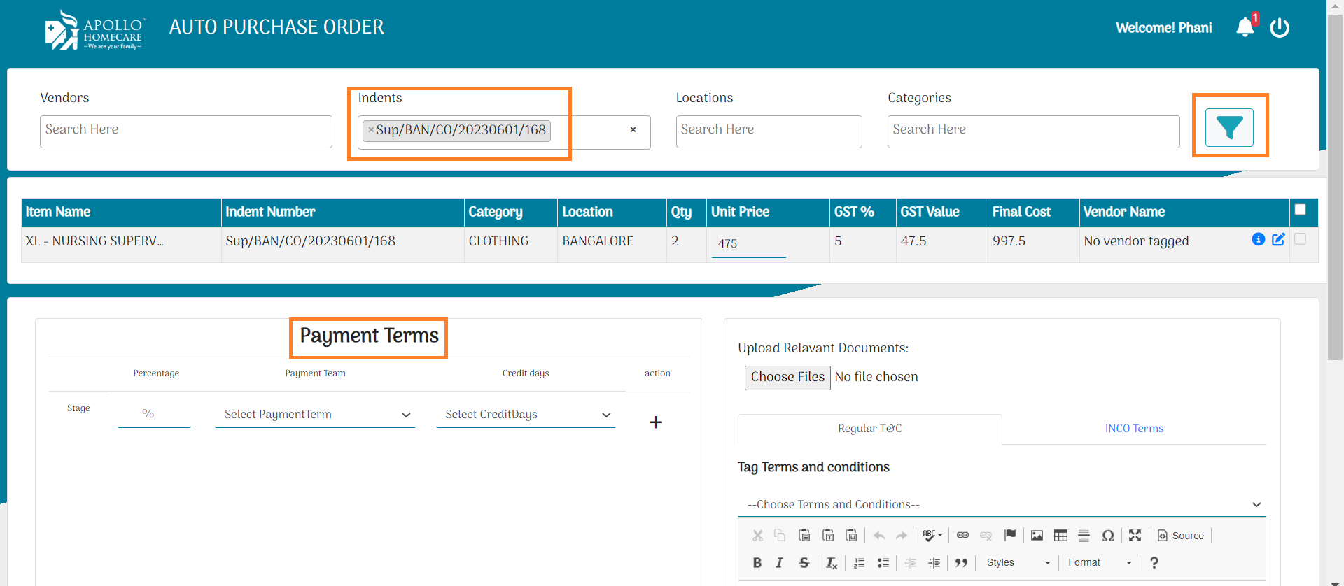Click the Undo arrow icon
Viewport: 1344px width, 586px height.
(x=879, y=536)
